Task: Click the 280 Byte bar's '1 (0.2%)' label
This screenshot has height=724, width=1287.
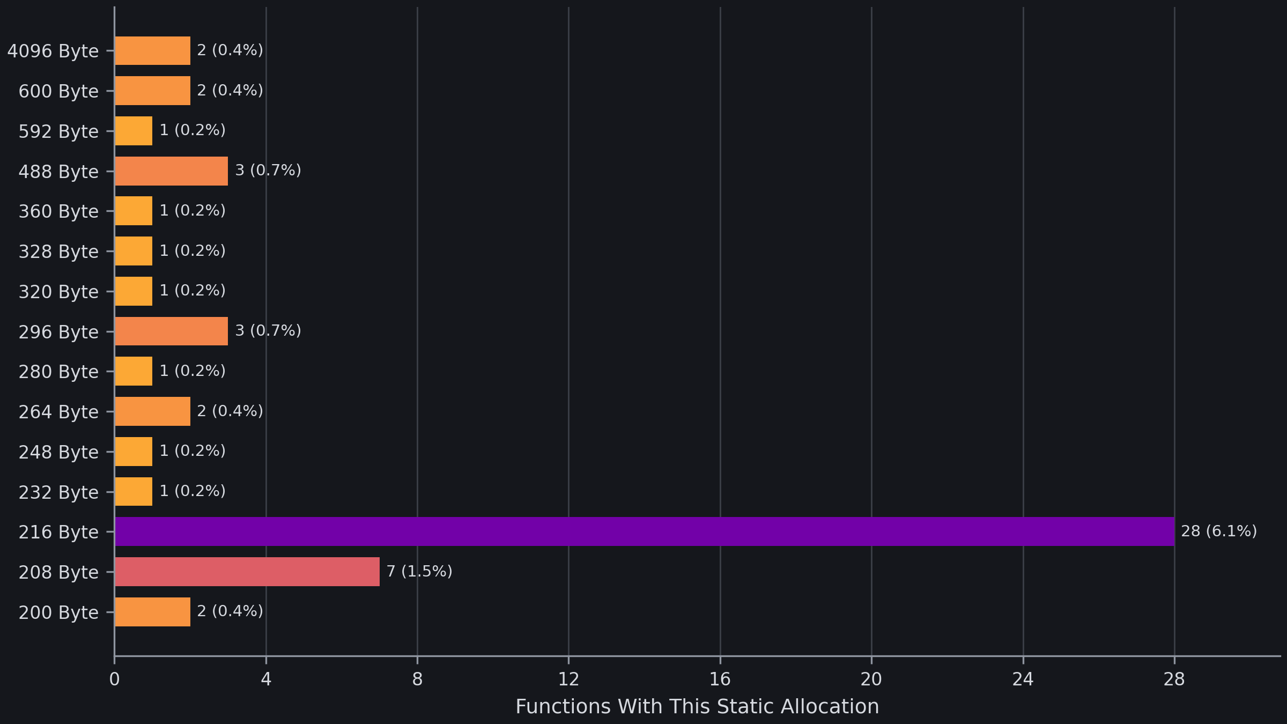Action: (193, 371)
